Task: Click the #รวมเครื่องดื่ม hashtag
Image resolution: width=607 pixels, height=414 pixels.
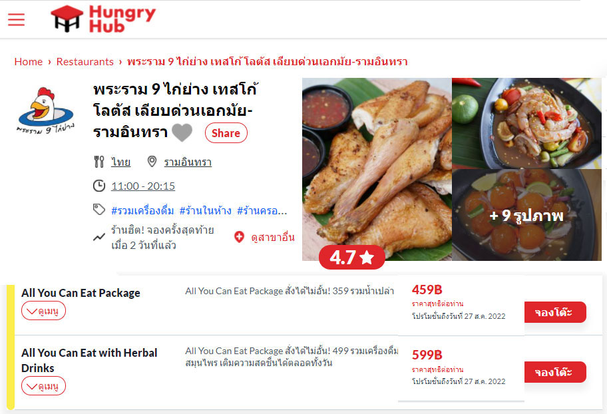Action: click(x=142, y=211)
